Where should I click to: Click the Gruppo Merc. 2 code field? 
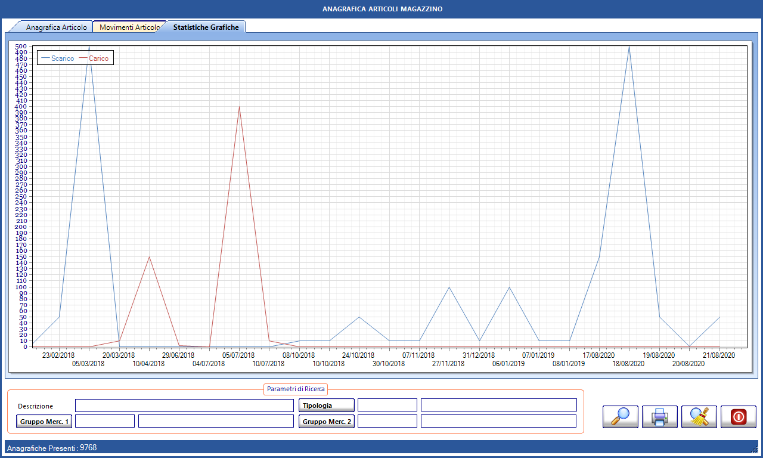387,422
